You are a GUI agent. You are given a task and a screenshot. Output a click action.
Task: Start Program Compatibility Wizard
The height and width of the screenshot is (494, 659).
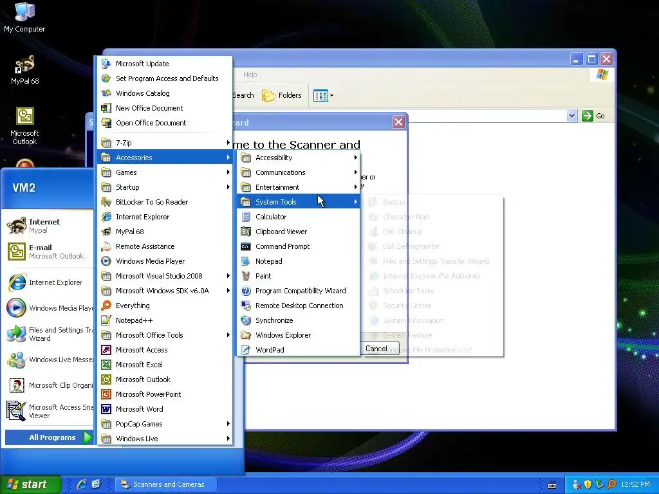point(299,291)
